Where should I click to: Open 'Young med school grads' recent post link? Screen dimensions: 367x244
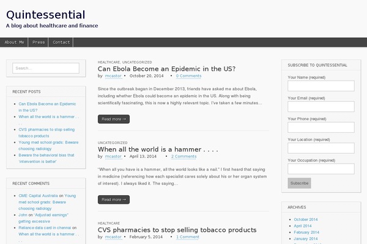click(x=48, y=145)
